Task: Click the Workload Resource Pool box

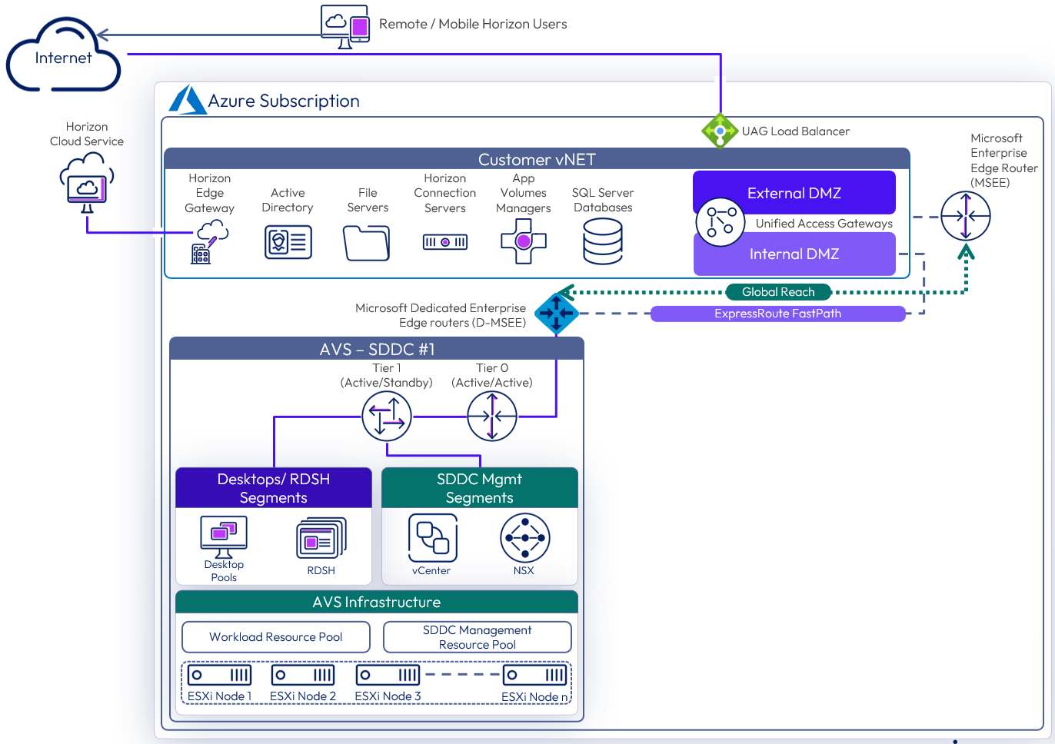Action: (x=276, y=637)
